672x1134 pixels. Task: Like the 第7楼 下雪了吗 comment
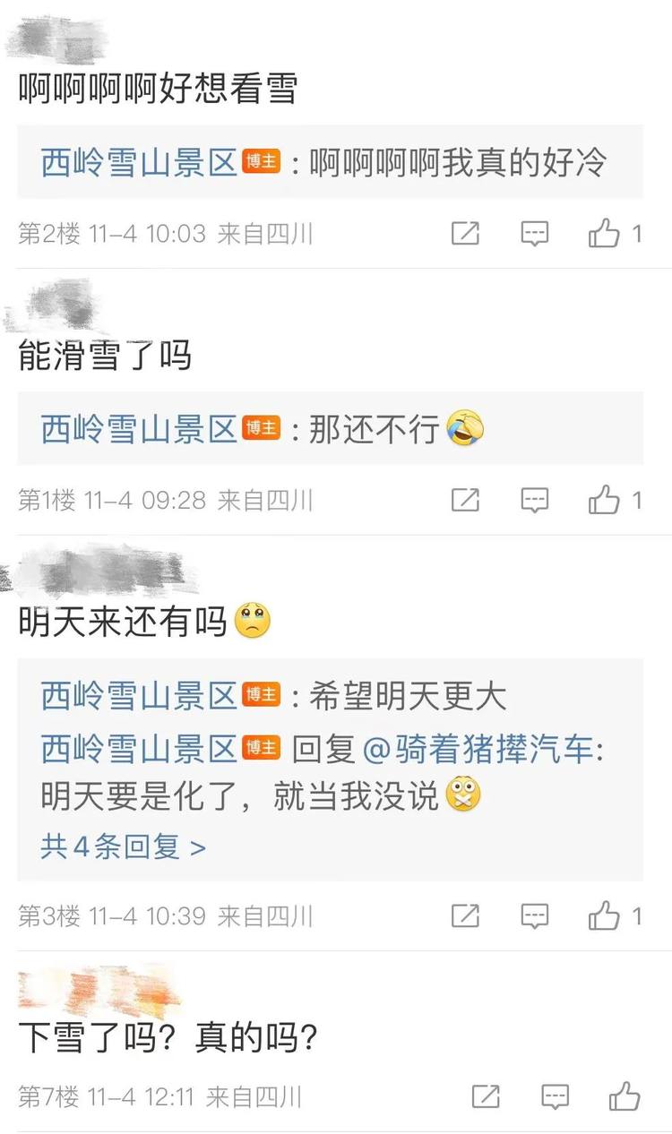coord(625,1095)
